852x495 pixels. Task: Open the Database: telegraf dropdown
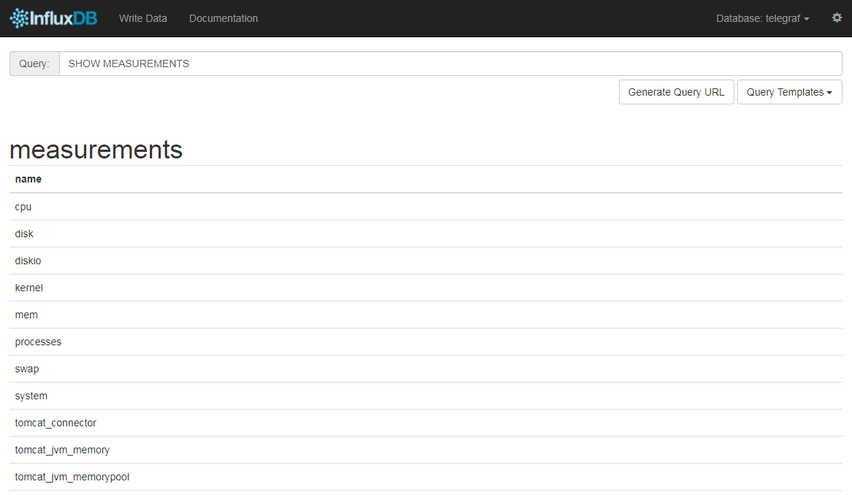(x=762, y=18)
